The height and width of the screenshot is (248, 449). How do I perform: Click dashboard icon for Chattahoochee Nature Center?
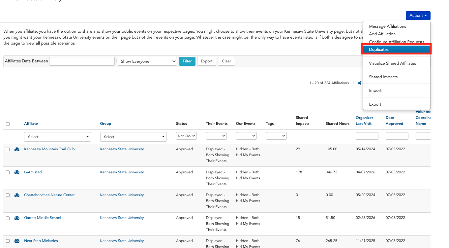click(17, 195)
